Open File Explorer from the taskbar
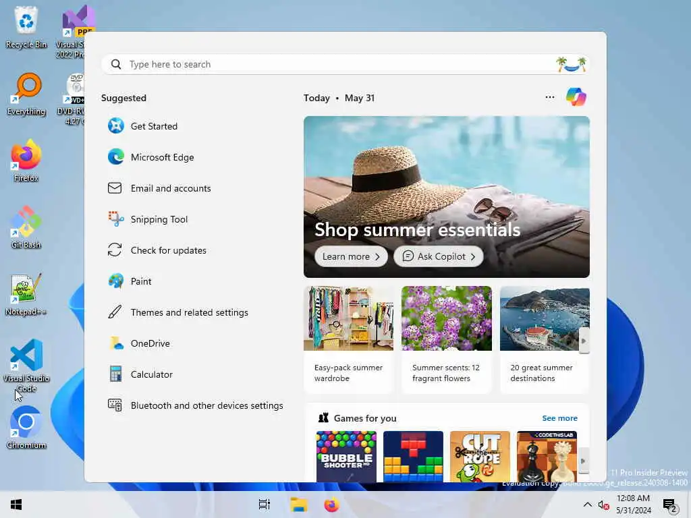 tap(298, 505)
